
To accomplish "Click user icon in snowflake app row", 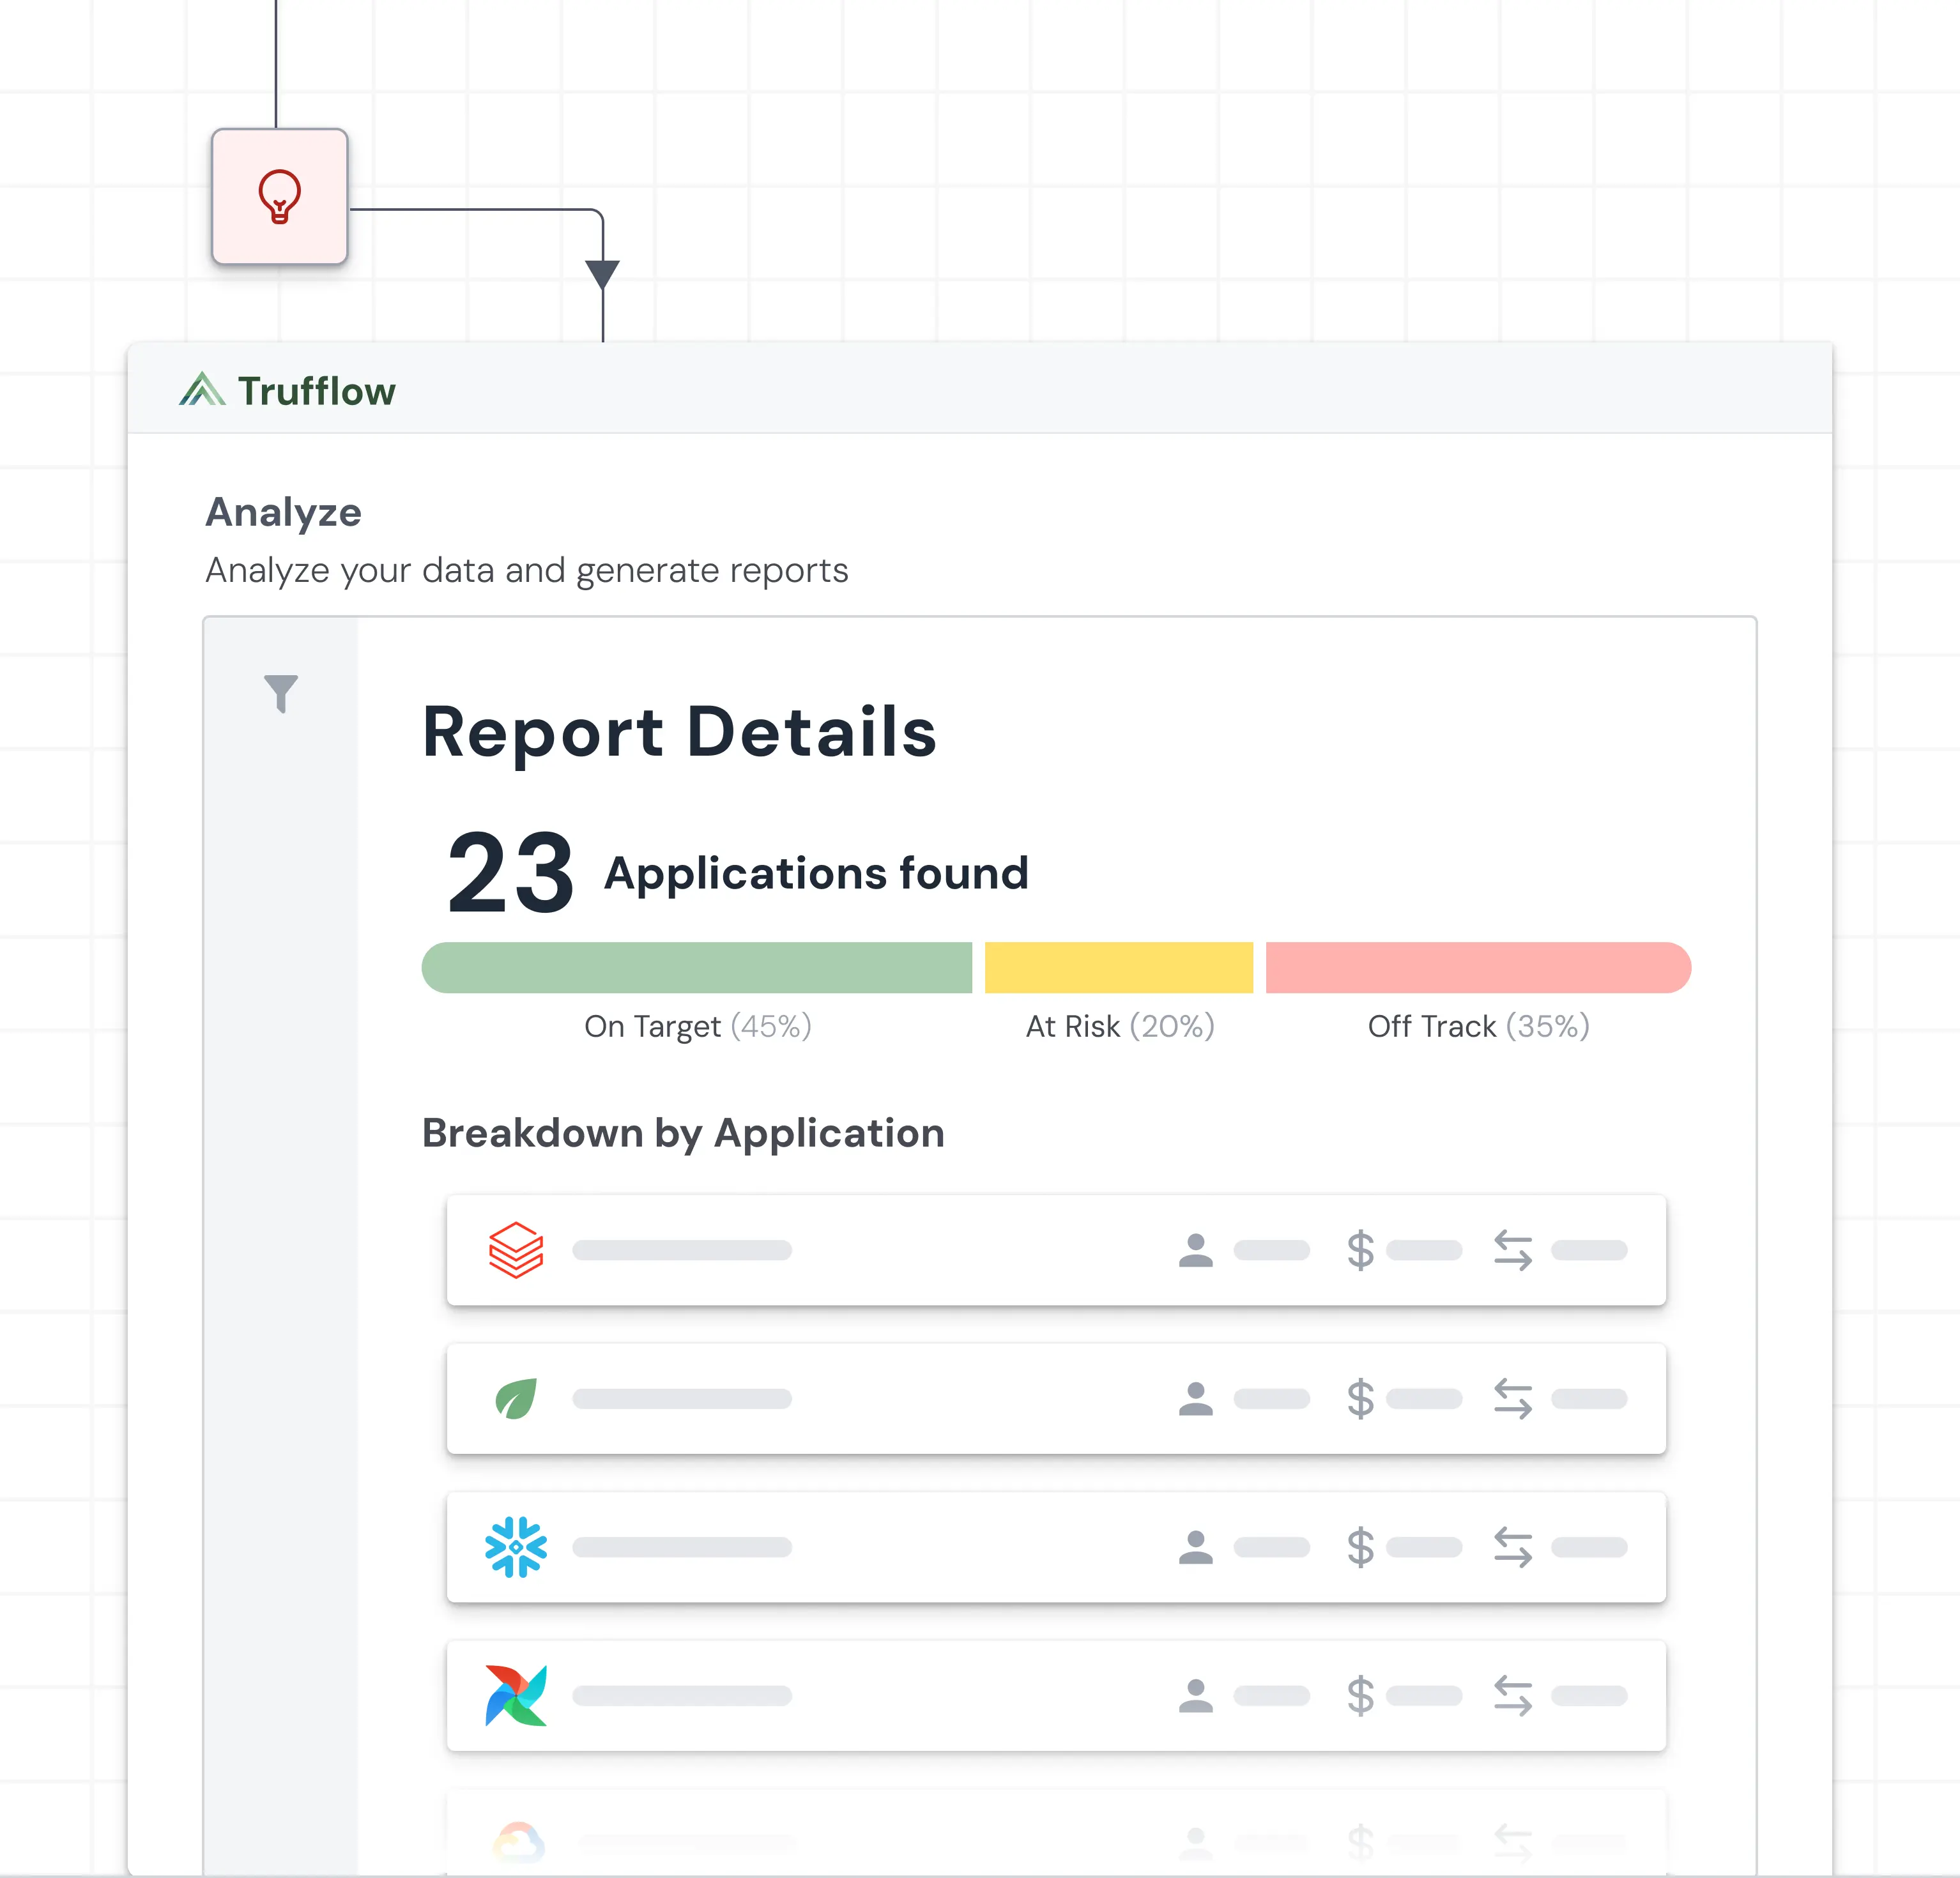I will point(1195,1547).
